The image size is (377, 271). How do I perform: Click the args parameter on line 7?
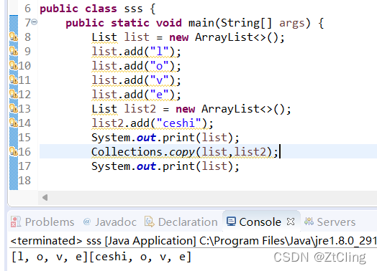[292, 23]
